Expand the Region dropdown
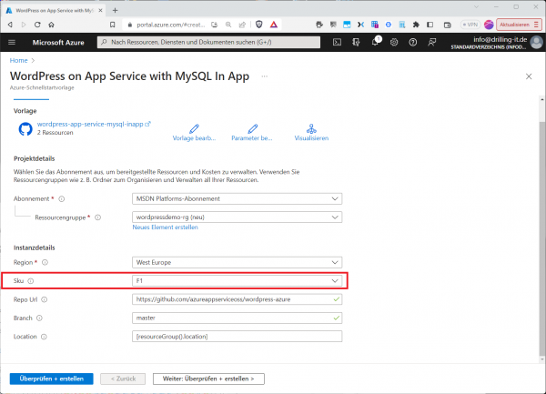Viewport: 546px width, 394px height. coord(238,262)
